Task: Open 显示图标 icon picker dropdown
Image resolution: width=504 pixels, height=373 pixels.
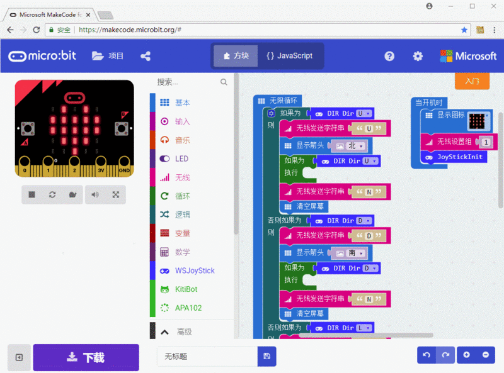Action: coord(479,121)
